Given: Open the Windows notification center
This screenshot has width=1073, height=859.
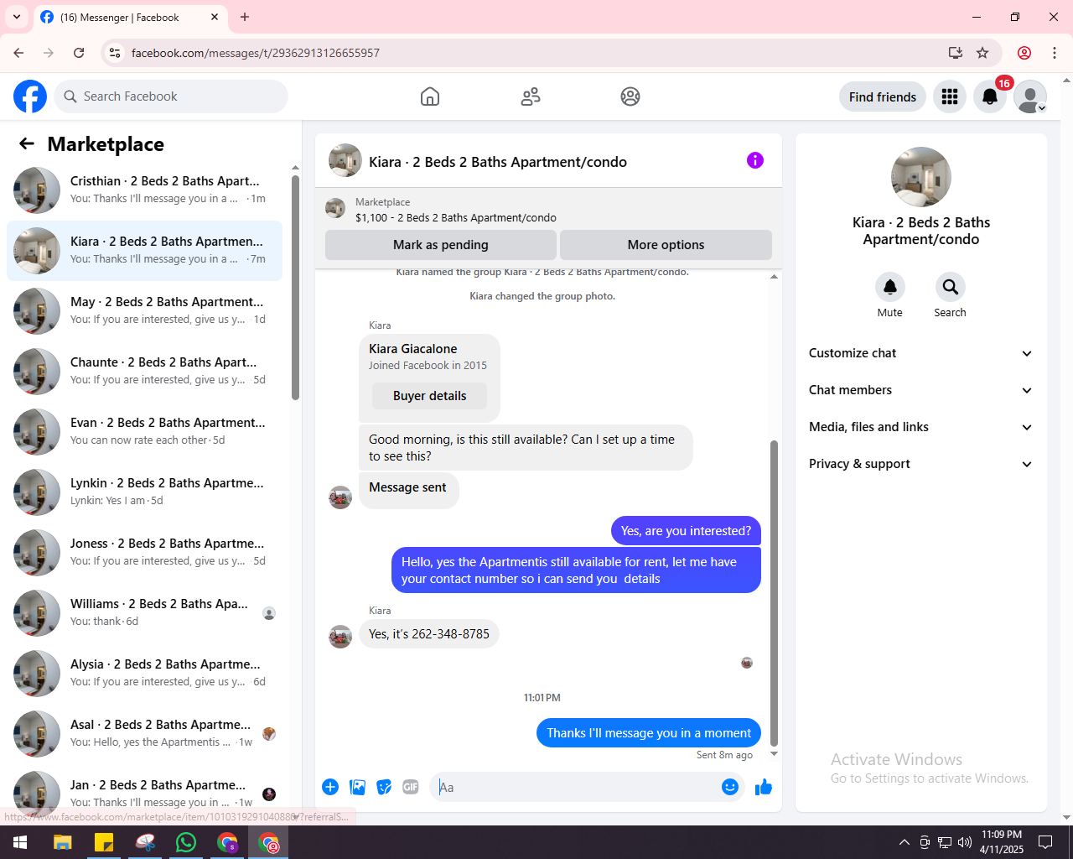Looking at the screenshot, I should [1045, 842].
